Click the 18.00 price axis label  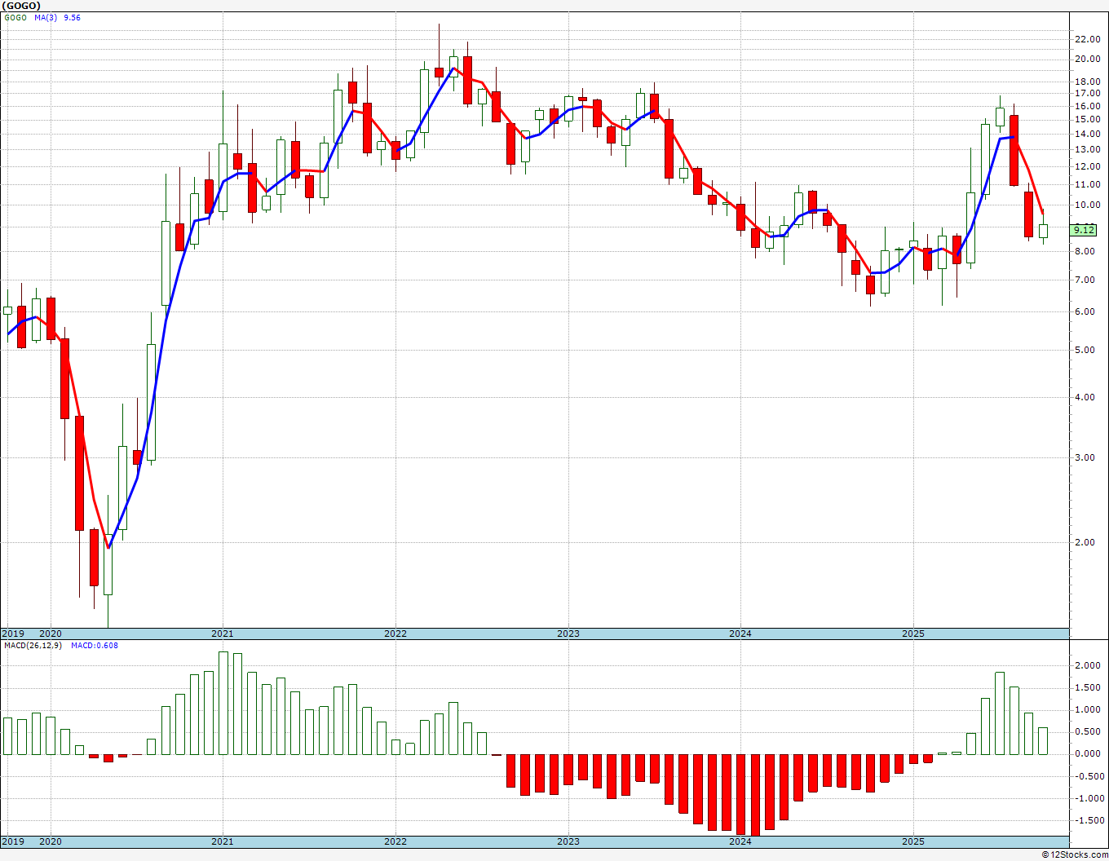(x=1086, y=82)
